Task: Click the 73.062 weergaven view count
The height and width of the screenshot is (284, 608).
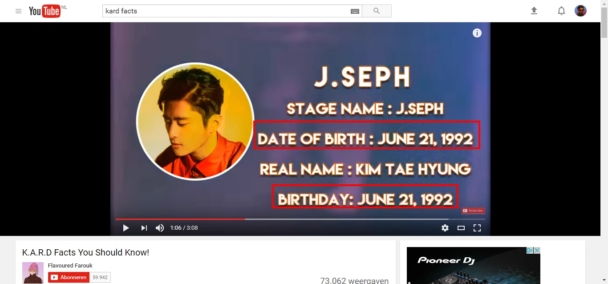Action: click(x=354, y=280)
